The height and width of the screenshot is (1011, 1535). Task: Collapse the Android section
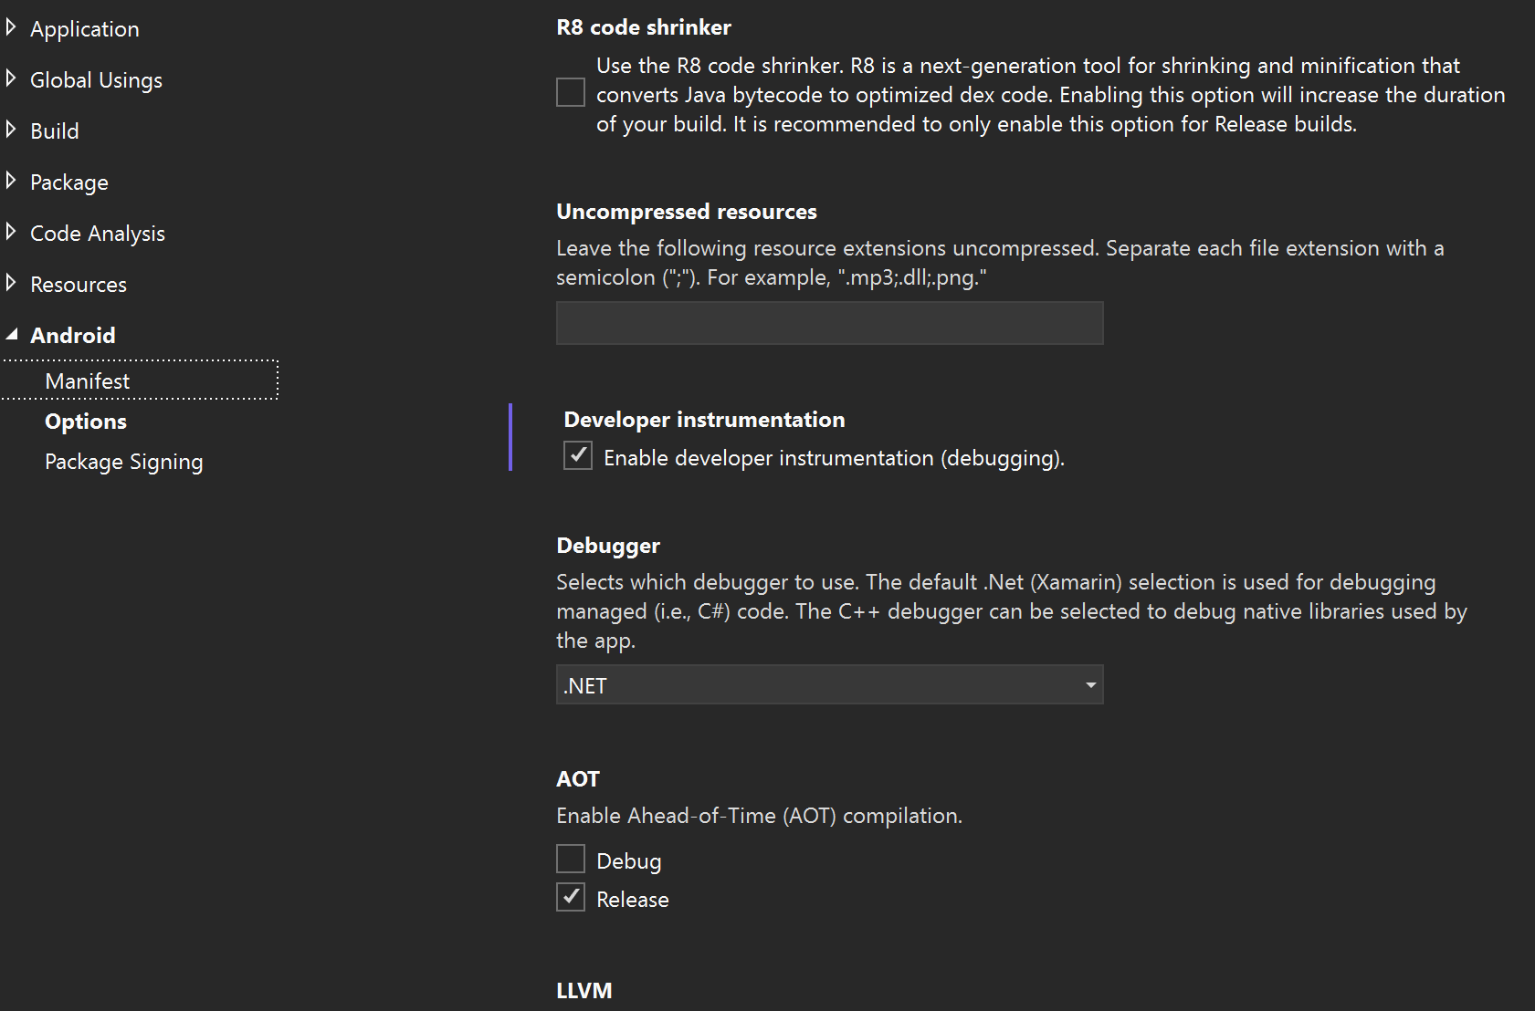click(x=13, y=334)
